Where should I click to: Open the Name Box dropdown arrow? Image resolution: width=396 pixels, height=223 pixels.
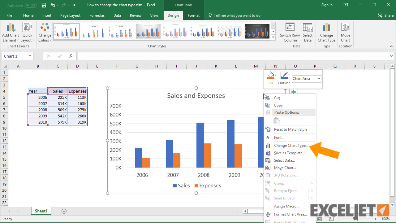[x=30, y=56]
